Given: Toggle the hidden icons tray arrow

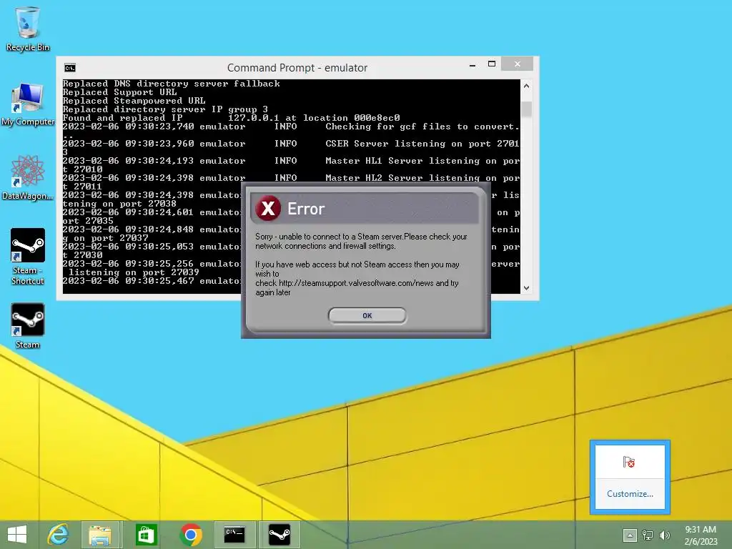Looking at the screenshot, I should [629, 535].
